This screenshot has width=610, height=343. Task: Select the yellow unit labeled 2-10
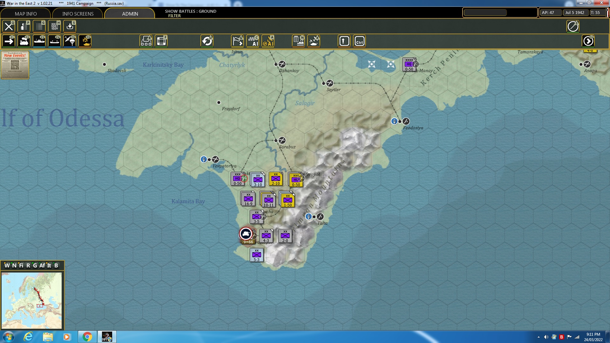point(276,179)
